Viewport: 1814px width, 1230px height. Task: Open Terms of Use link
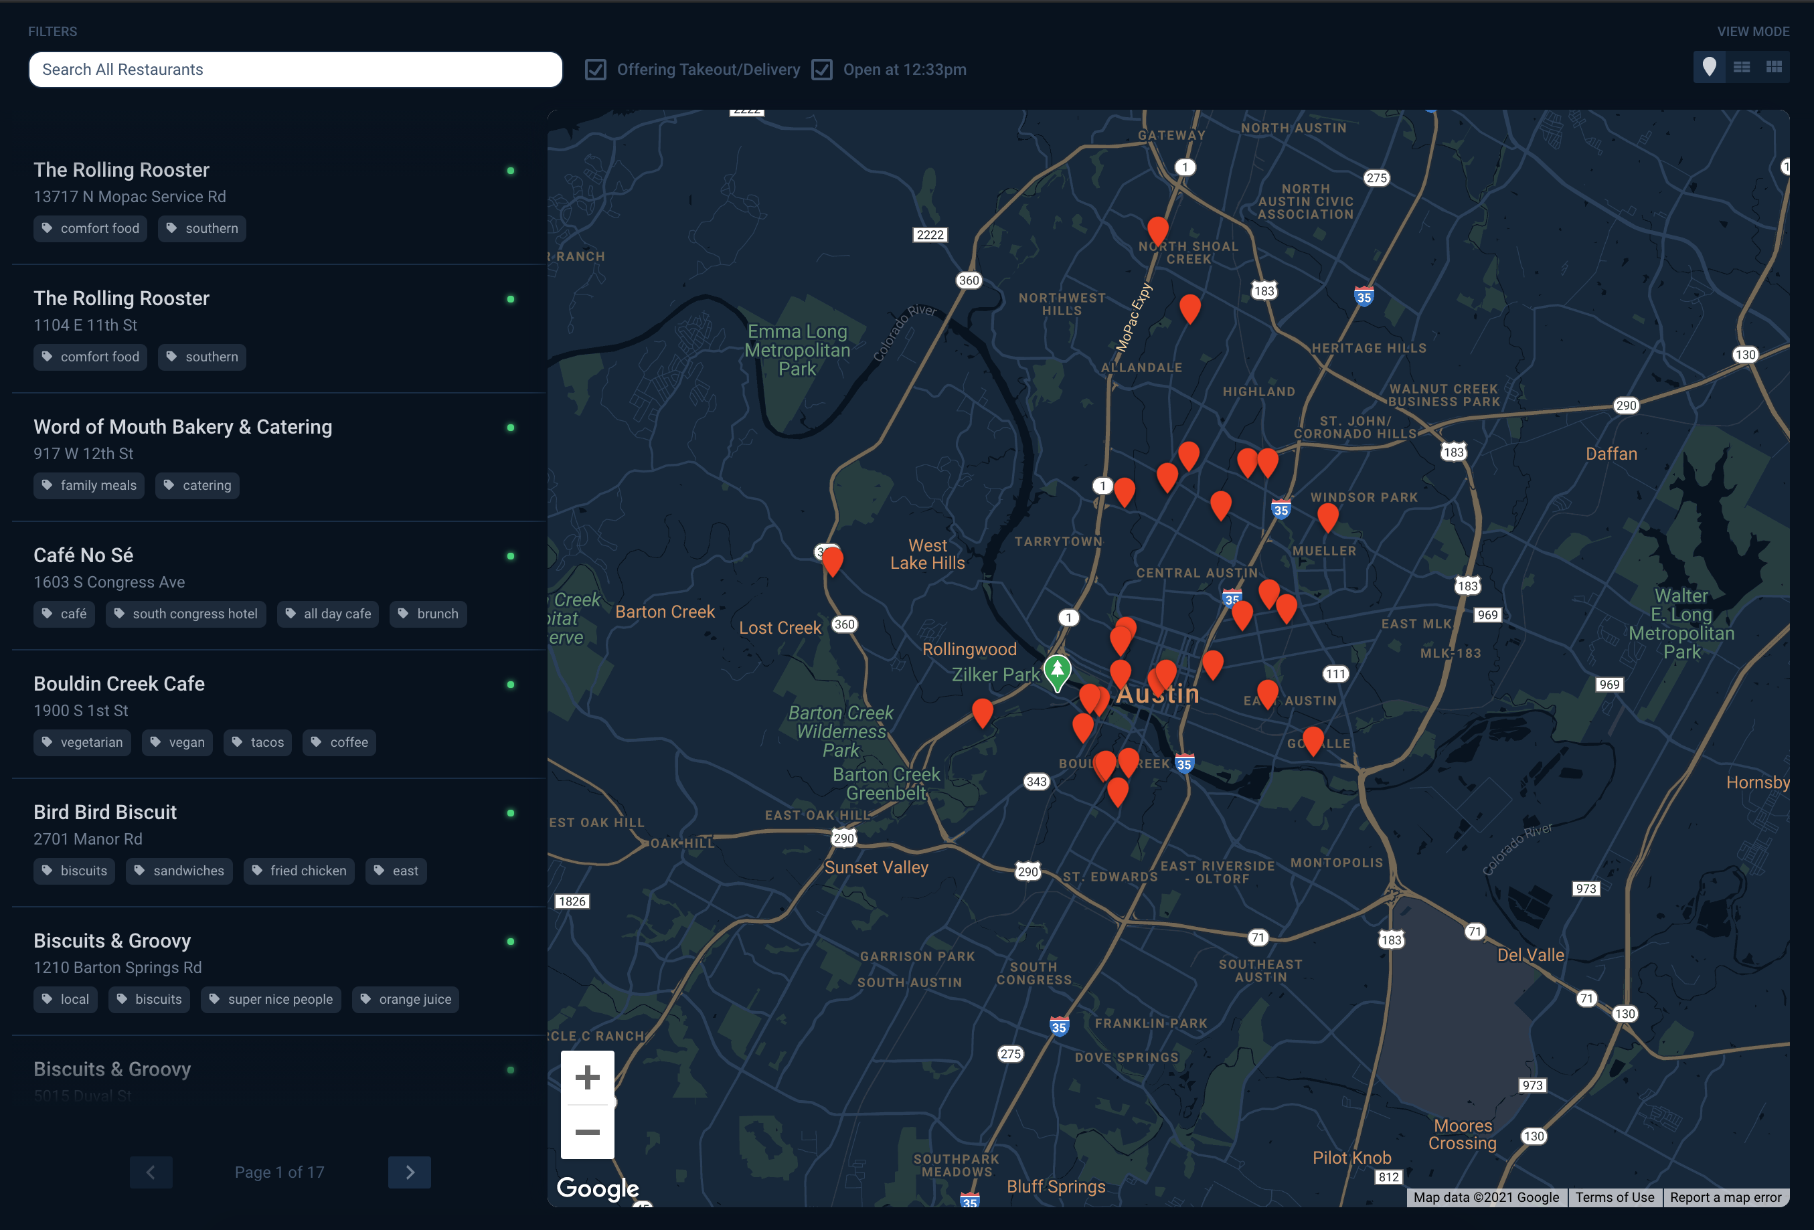pos(1614,1197)
